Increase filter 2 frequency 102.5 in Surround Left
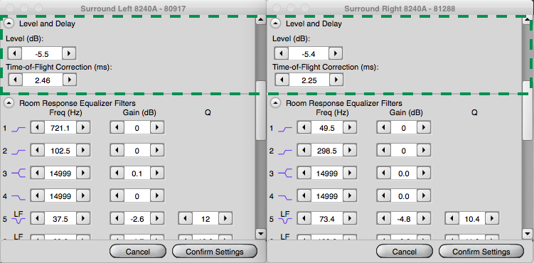Screen dimensions: 534x263 pyautogui.click(x=83, y=151)
